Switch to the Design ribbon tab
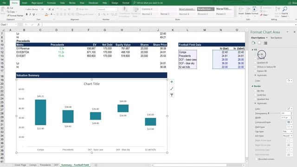297x167 pixels. tap(115, 3)
